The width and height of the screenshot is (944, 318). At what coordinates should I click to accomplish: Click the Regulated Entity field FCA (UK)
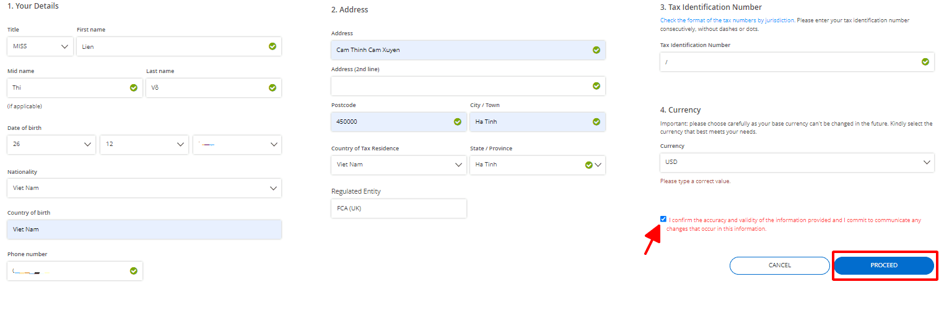tap(399, 208)
